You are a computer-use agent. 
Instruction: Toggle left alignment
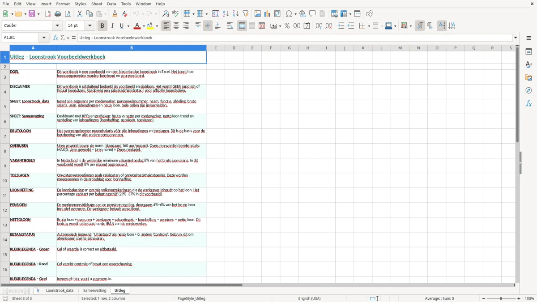(x=166, y=26)
